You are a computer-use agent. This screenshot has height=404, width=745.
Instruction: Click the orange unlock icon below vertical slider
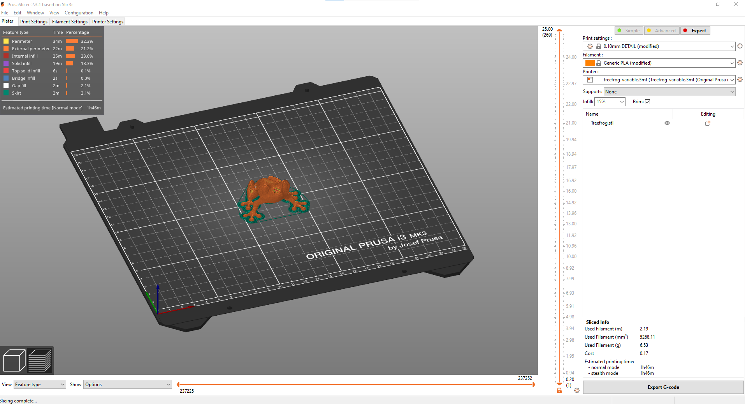559,390
